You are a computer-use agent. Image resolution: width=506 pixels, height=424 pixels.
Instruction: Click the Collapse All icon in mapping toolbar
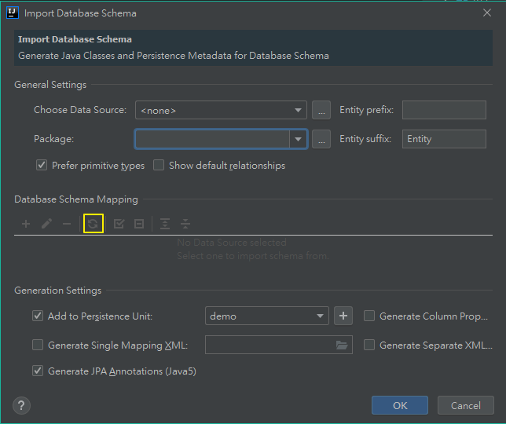point(185,224)
